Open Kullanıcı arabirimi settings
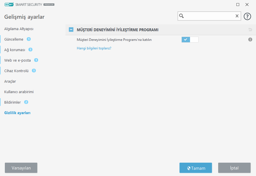Image resolution: width=256 pixels, height=176 pixels. pos(19,92)
